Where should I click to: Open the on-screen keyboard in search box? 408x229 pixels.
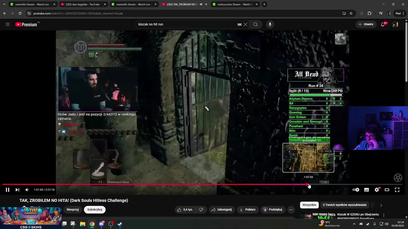[x=239, y=24]
